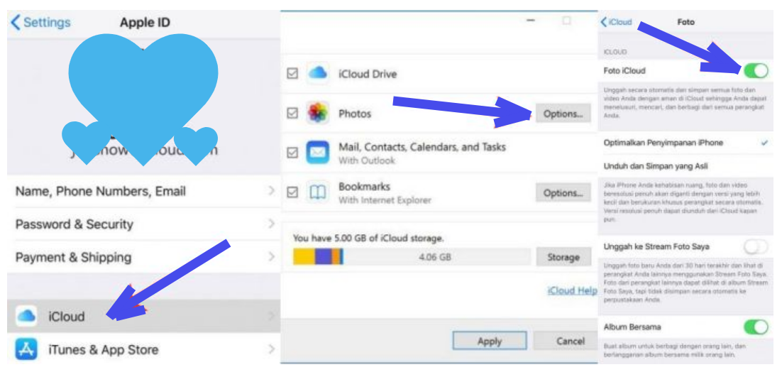
Task: Disable Album Bersama switch
Action: coord(756,327)
